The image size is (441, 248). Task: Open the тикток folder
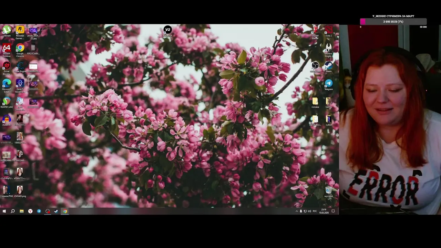click(x=329, y=103)
